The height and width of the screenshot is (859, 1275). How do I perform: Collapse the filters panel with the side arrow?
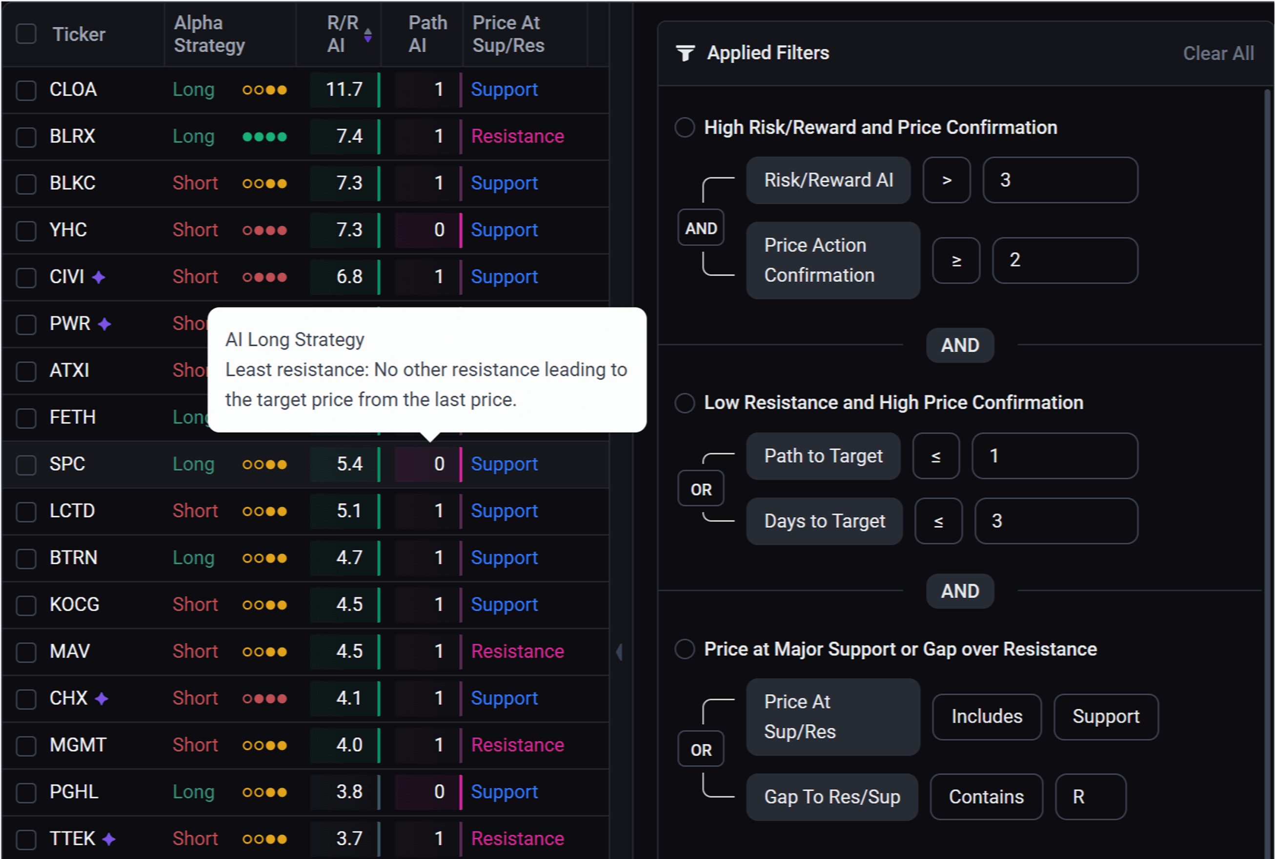(x=619, y=652)
